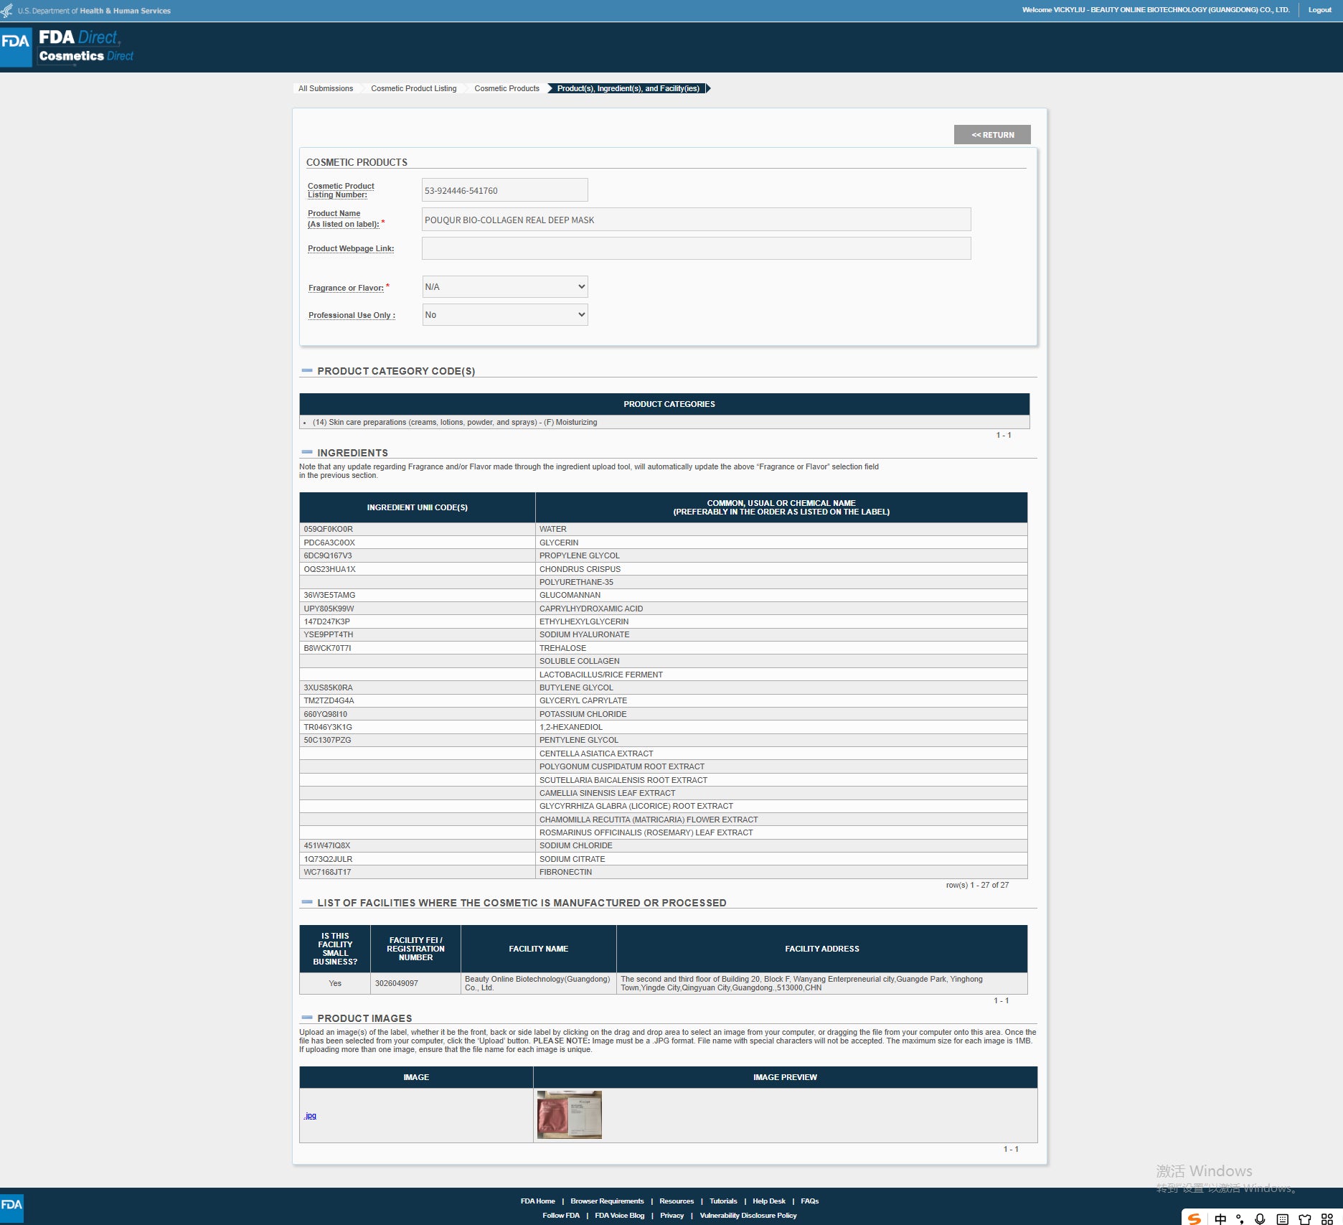Click the FDA logo in the footer
The image size is (1343, 1225).
pyautogui.click(x=11, y=1205)
